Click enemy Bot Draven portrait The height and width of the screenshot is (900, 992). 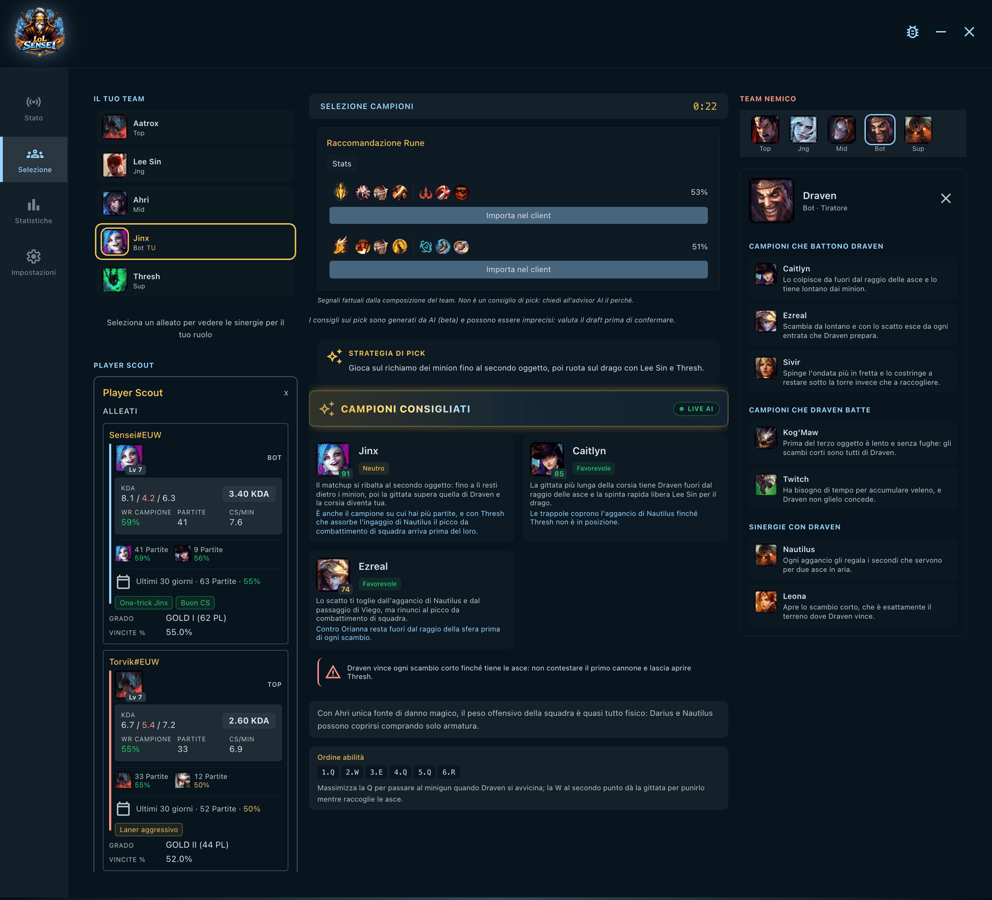(880, 130)
